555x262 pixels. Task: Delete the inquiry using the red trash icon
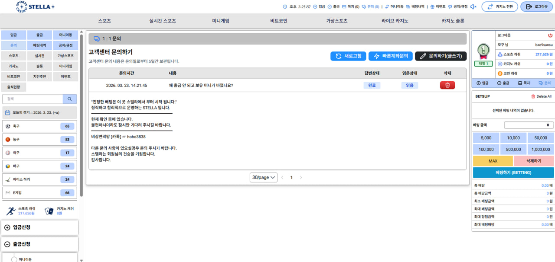(x=447, y=86)
